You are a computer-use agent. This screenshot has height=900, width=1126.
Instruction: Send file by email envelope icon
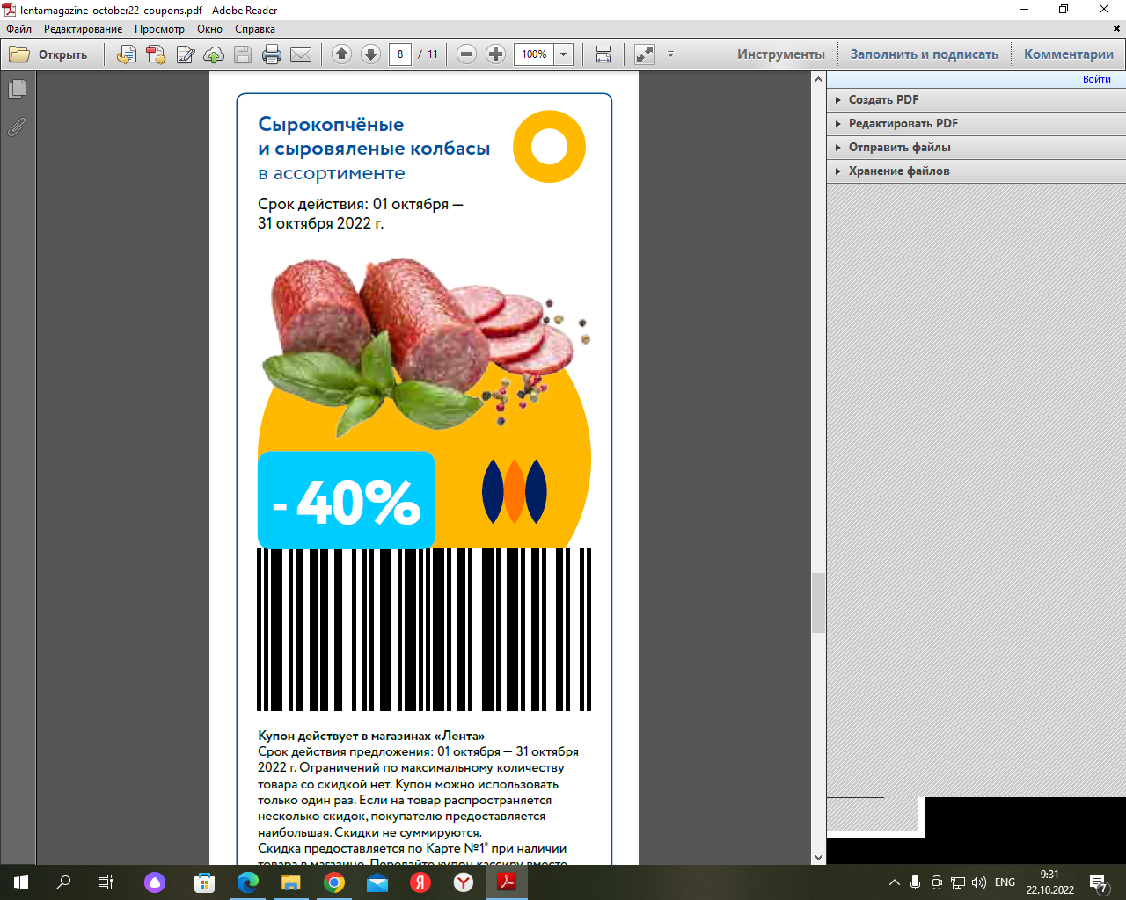coord(301,54)
